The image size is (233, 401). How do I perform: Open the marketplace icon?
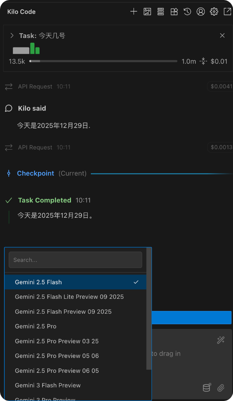(174, 11)
